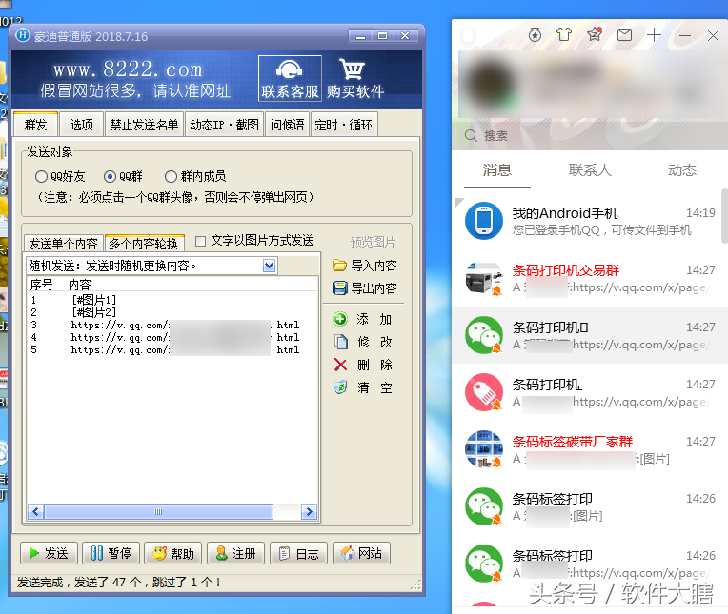Image resolution: width=728 pixels, height=614 pixels.
Task: Open the 动态IP·截图 tab
Action: pyautogui.click(x=224, y=125)
